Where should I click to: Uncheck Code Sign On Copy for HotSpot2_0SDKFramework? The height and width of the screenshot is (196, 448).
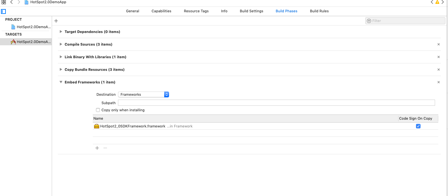(x=418, y=126)
